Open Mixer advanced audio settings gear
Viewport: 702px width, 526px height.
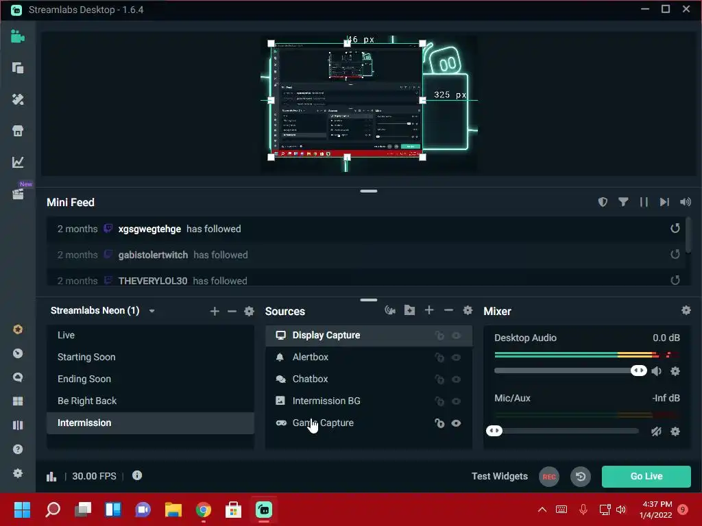tap(686, 310)
